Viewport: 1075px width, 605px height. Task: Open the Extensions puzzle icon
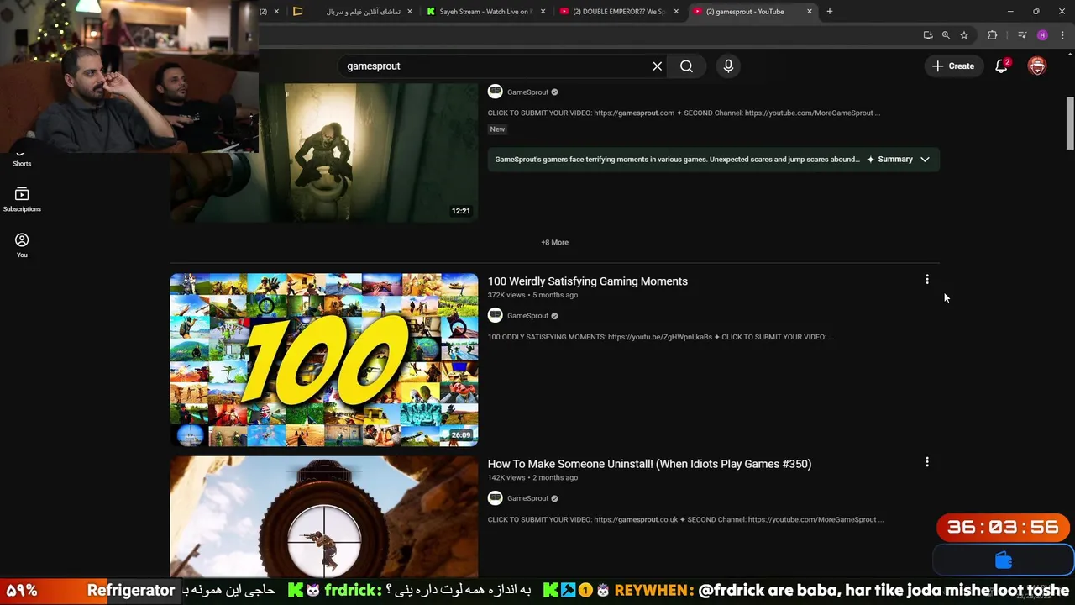(x=993, y=35)
